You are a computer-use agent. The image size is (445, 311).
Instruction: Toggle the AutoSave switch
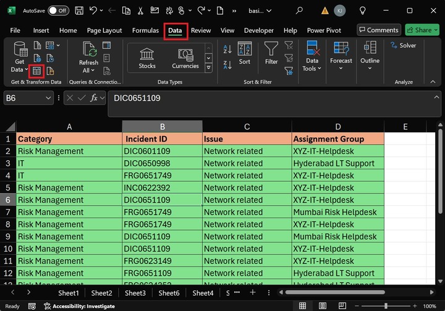(x=59, y=11)
